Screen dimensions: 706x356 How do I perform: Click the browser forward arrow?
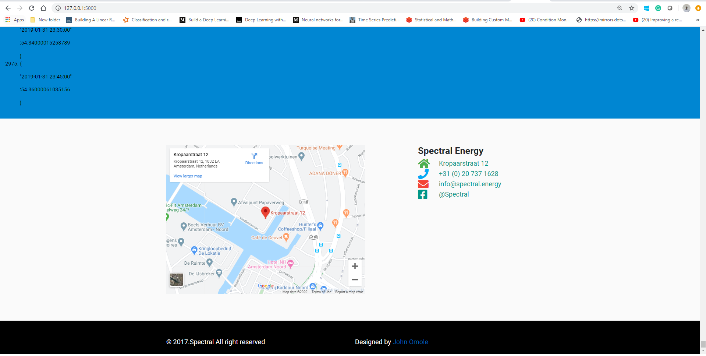pos(20,8)
